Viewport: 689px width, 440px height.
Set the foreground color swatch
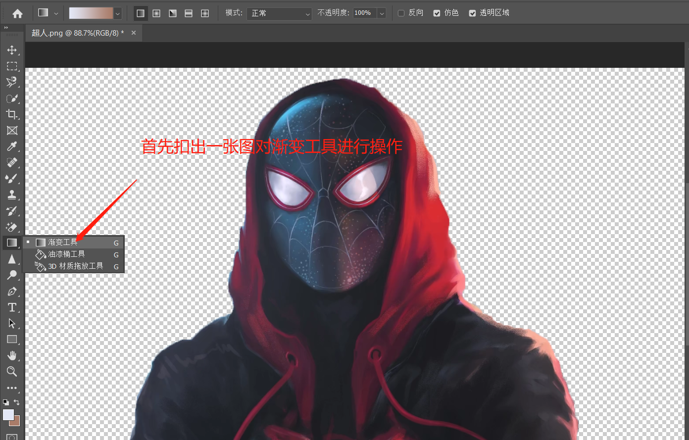pos(8,415)
